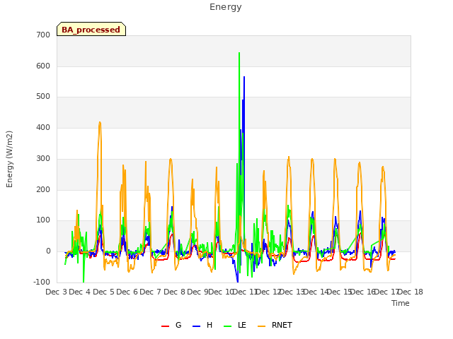Click the Dec 7 x-axis label
The height and width of the screenshot is (339, 453).
pos(150,292)
